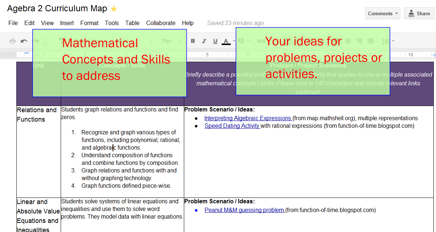This screenshot has height=232, width=436.
Task: Follow the Peanut M&M guessing problem link
Action: click(x=244, y=210)
